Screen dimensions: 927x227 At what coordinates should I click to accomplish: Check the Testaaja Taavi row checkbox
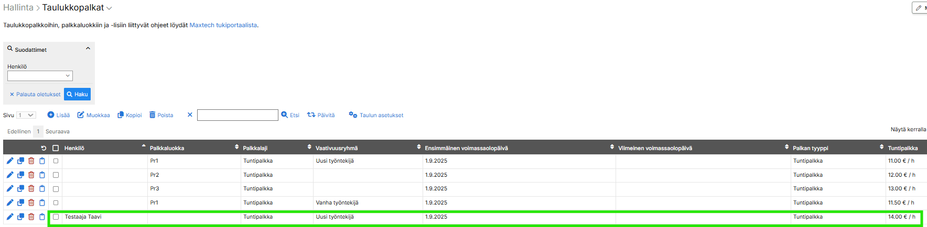point(56,217)
